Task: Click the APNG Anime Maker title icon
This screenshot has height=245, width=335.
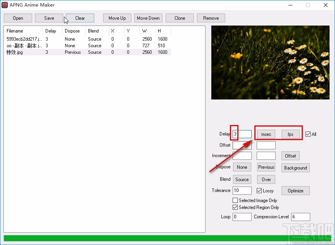Action: (5, 5)
